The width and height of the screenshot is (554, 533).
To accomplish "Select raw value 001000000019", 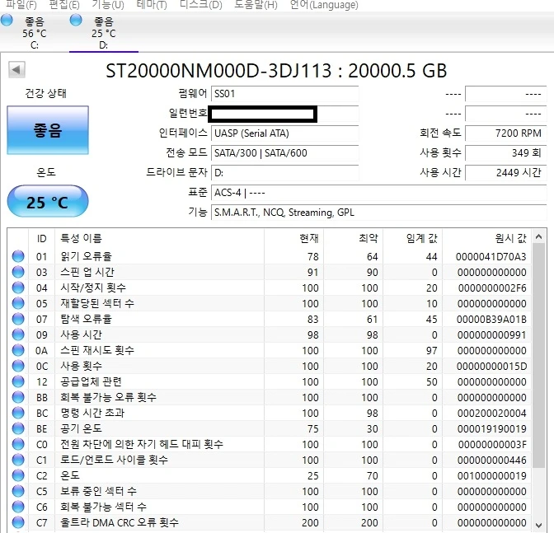I will [492, 476].
